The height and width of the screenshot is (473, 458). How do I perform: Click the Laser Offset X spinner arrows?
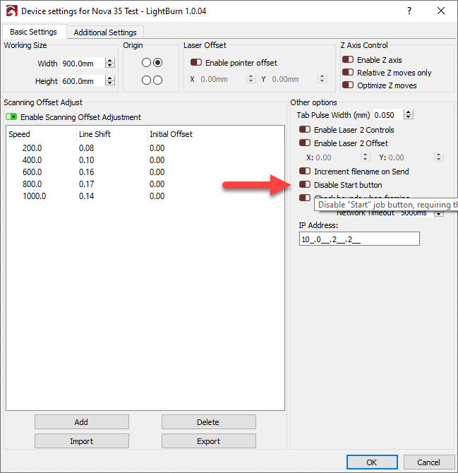click(251, 79)
